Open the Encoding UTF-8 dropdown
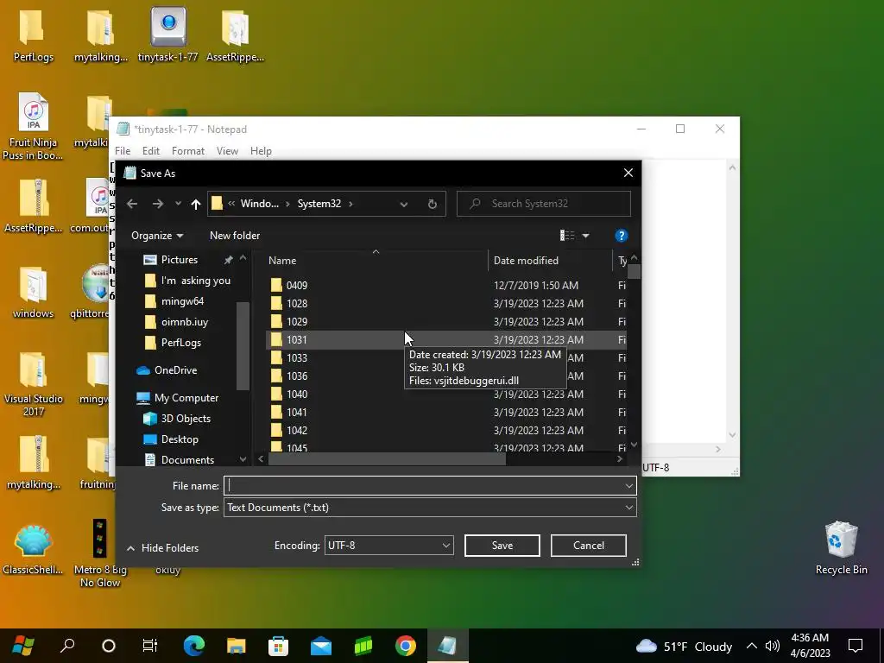Image resolution: width=884 pixels, height=663 pixels. pos(389,546)
